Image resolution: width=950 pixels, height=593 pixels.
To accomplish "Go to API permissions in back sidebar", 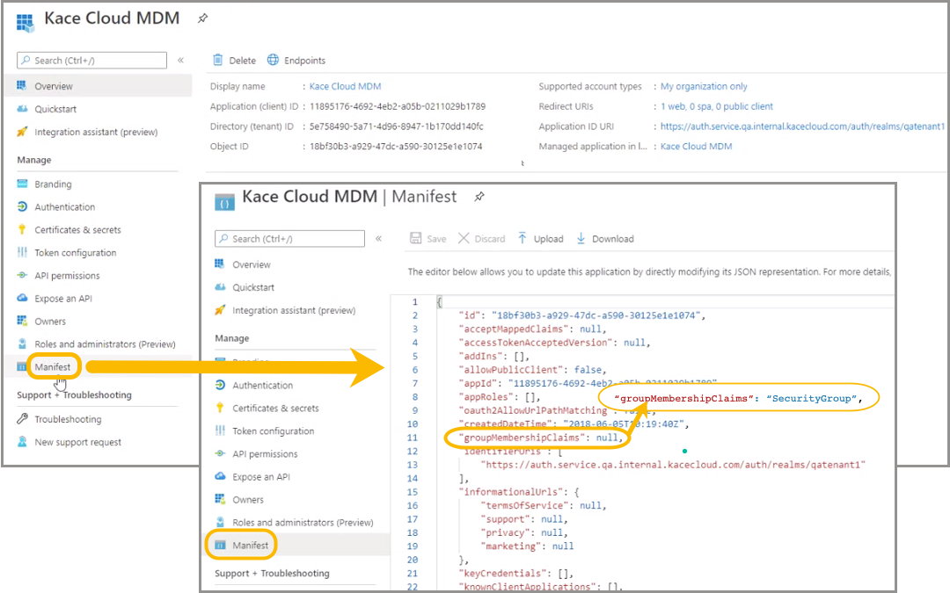I will tap(67, 276).
